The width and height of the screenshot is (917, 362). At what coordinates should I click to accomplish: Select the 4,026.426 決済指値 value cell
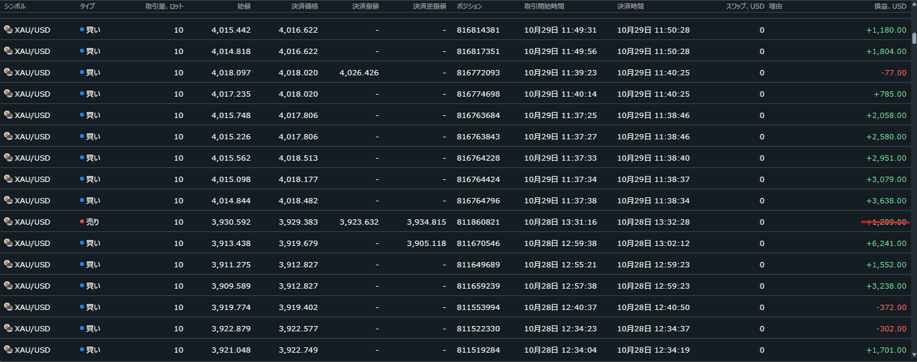[359, 73]
